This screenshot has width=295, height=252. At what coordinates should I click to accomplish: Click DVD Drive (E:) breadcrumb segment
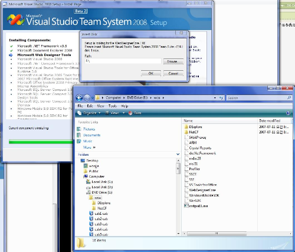click(x=137, y=98)
